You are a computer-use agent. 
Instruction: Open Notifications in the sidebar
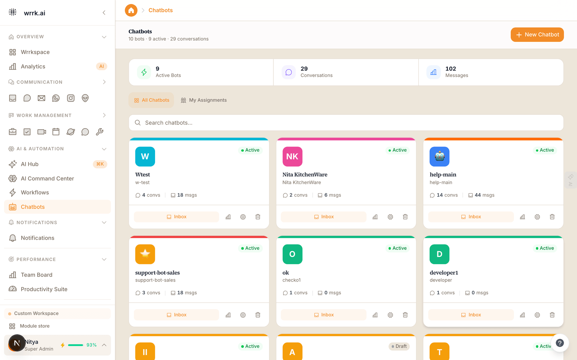(x=58, y=238)
